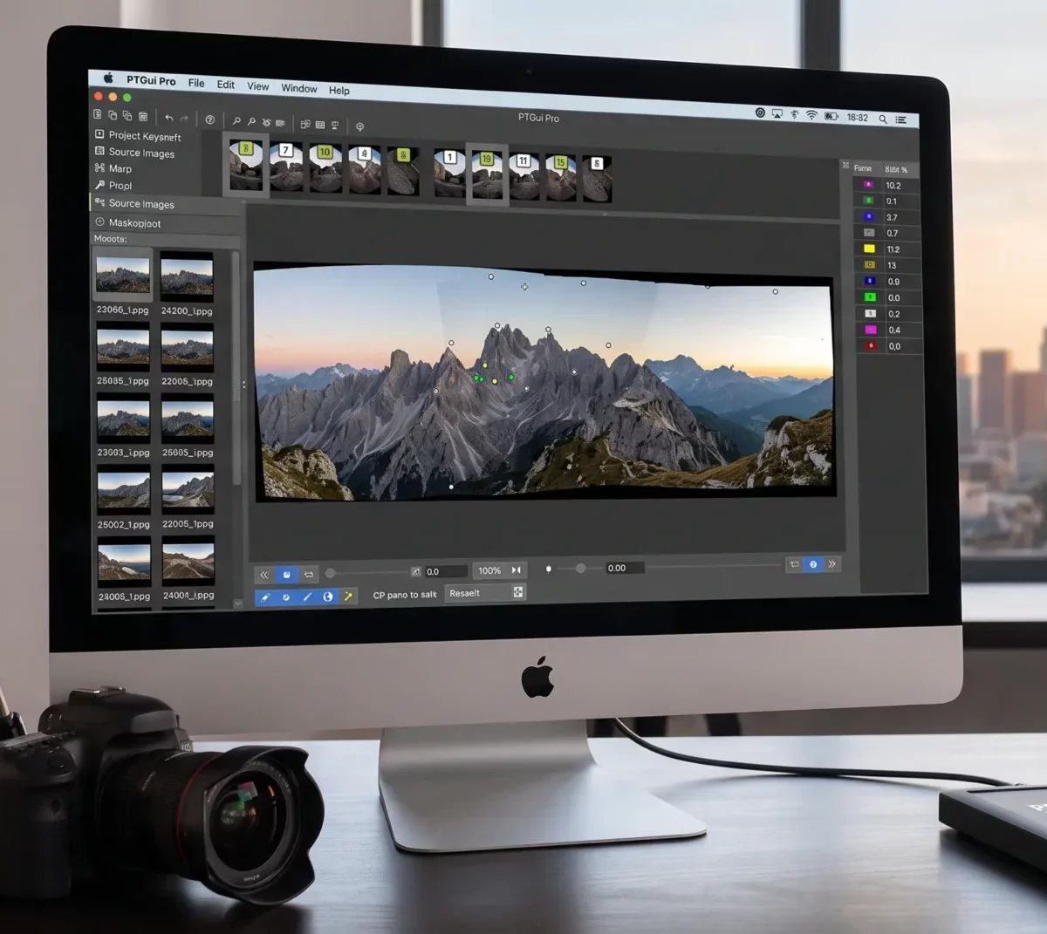Click the blue help icon at bottom right
The image size is (1047, 934).
click(813, 564)
